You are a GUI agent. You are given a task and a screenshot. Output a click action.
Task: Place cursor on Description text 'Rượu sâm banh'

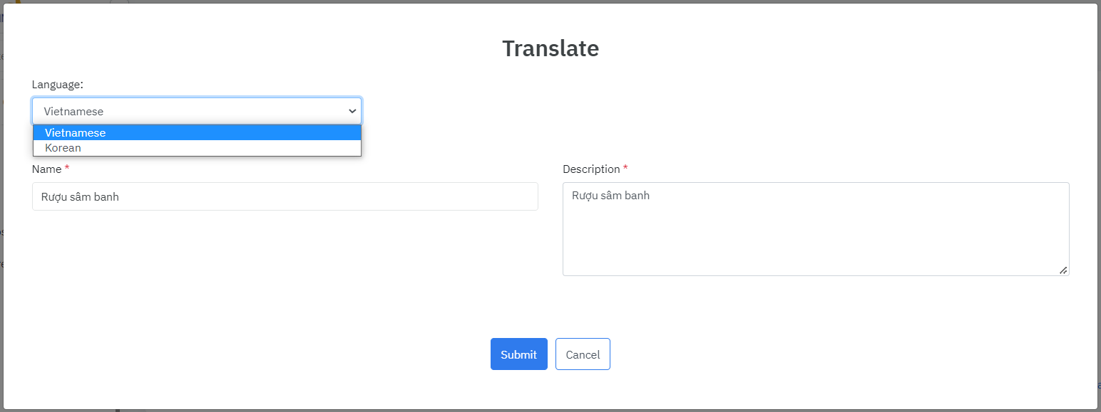pyautogui.click(x=610, y=195)
